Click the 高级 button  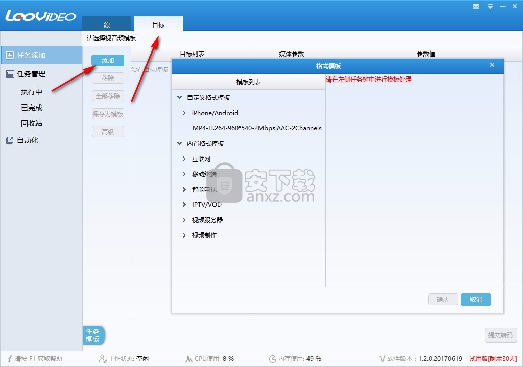point(108,132)
